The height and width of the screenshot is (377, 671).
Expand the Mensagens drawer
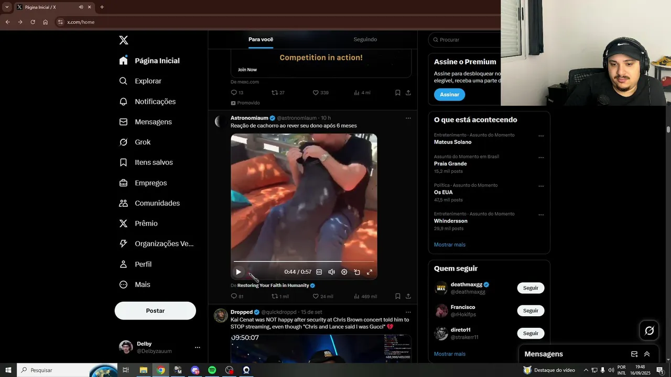[647, 354]
